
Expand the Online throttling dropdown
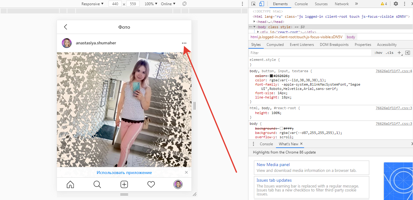[168, 4]
